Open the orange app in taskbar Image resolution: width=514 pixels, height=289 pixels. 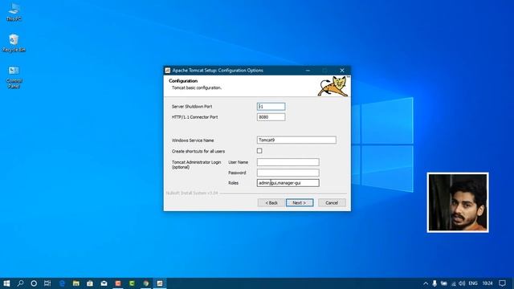click(x=118, y=283)
